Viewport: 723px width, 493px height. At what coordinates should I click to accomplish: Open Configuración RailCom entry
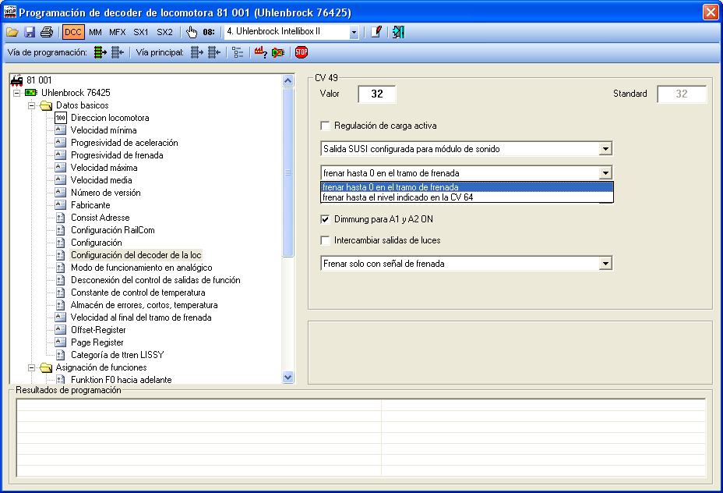pyautogui.click(x=112, y=230)
